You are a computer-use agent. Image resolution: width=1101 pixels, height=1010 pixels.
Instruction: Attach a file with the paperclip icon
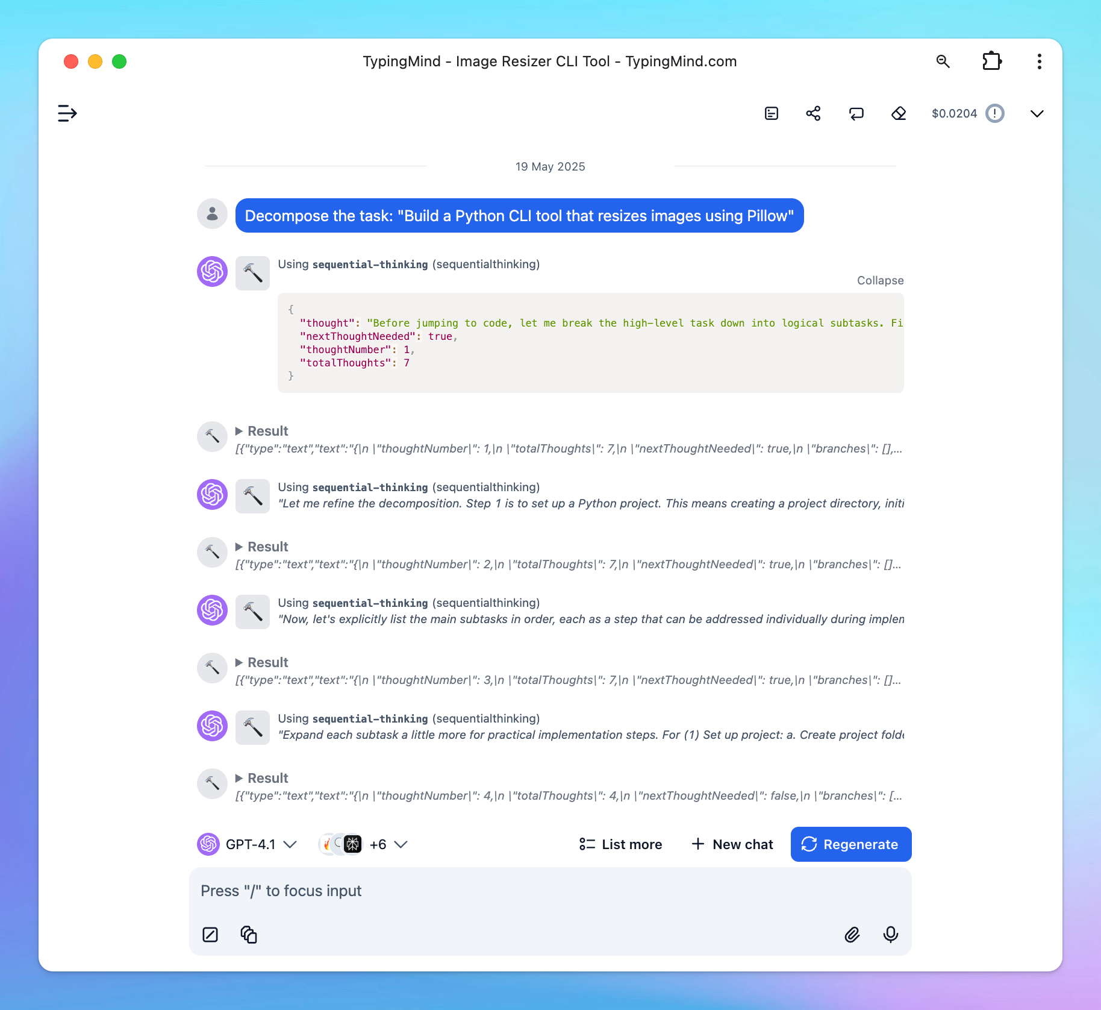coord(852,935)
